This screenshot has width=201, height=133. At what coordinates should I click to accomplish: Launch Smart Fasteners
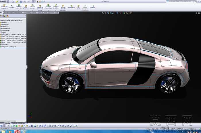(26, 7)
